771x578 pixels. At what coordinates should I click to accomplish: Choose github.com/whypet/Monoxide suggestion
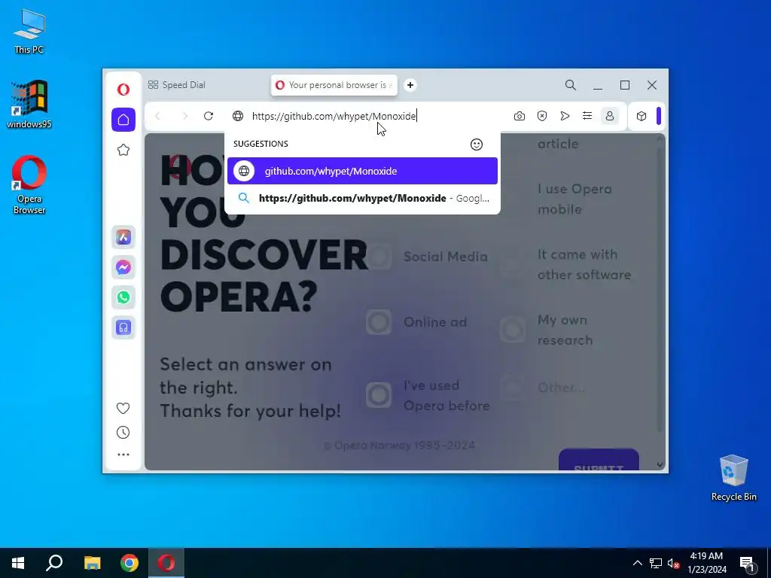point(362,171)
